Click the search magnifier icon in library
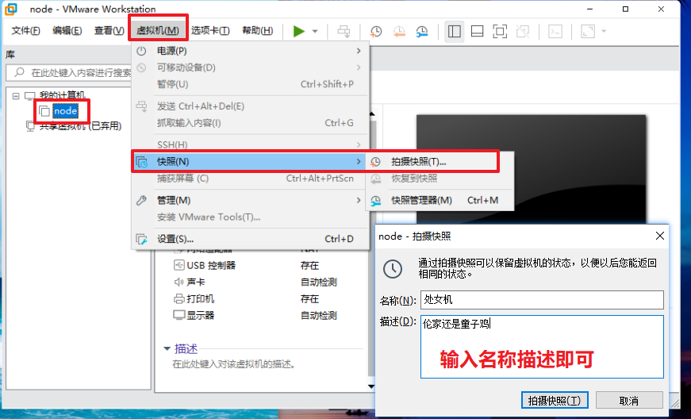 point(19,72)
